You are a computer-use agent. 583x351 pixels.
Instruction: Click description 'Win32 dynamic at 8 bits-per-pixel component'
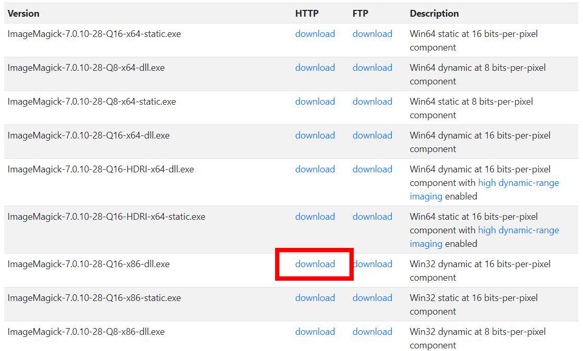click(478, 339)
